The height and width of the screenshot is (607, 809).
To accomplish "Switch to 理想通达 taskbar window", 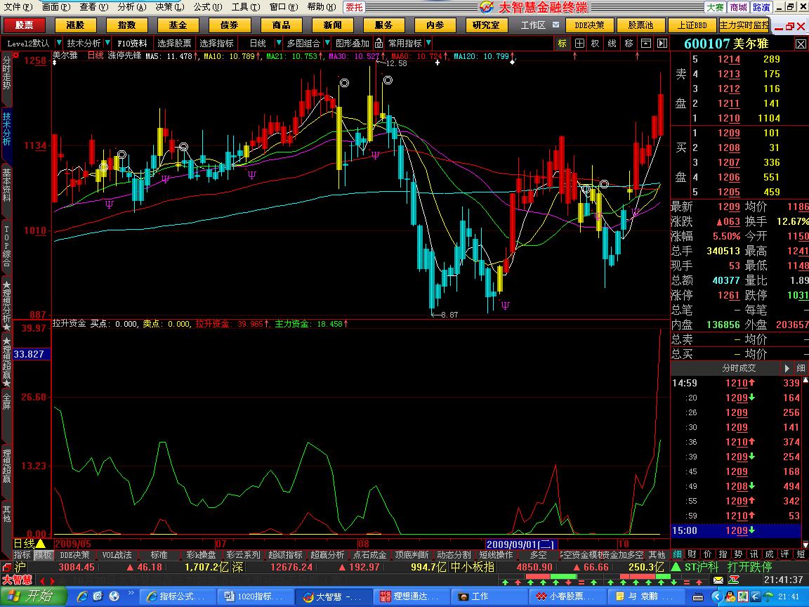I will click(411, 596).
